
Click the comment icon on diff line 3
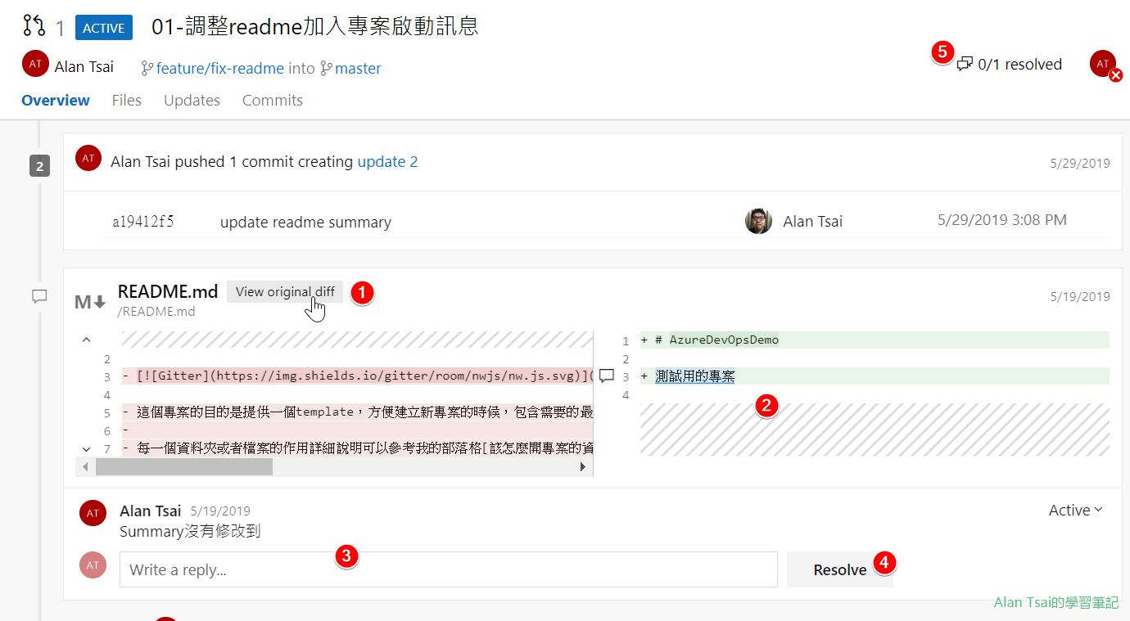coord(607,376)
